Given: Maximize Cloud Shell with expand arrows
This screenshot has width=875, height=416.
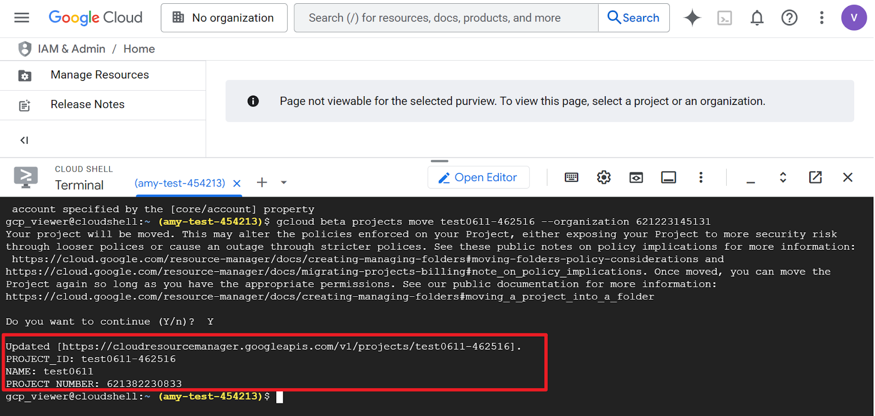Looking at the screenshot, I should pyautogui.click(x=783, y=177).
